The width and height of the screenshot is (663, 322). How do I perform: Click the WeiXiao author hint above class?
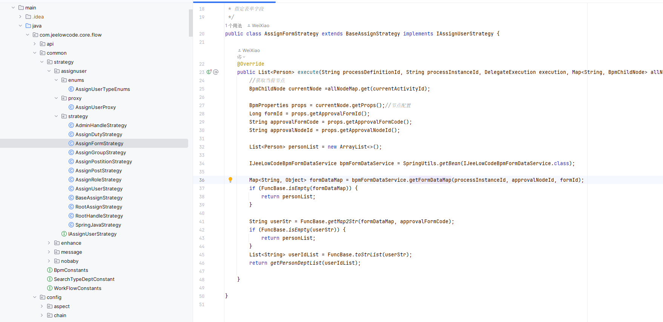260,26
